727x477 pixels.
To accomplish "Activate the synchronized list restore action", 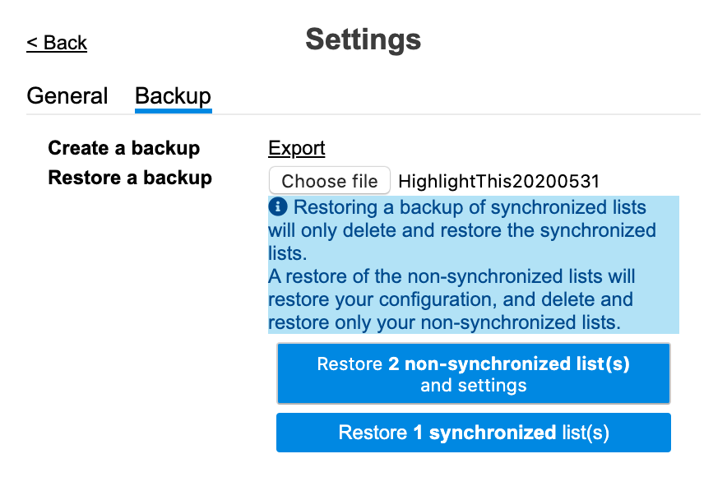I will [x=473, y=432].
